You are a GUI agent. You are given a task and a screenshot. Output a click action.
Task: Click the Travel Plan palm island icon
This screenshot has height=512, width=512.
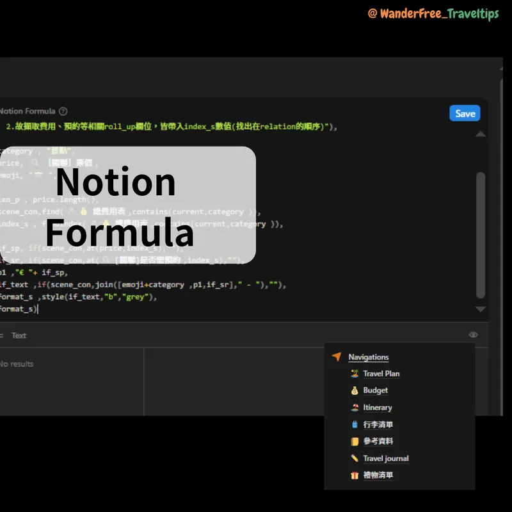[x=355, y=373]
